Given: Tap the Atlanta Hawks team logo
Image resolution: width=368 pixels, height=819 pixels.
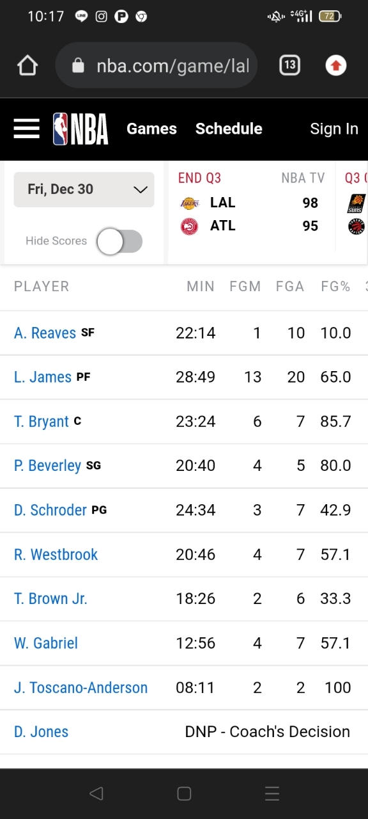Looking at the screenshot, I should point(190,226).
